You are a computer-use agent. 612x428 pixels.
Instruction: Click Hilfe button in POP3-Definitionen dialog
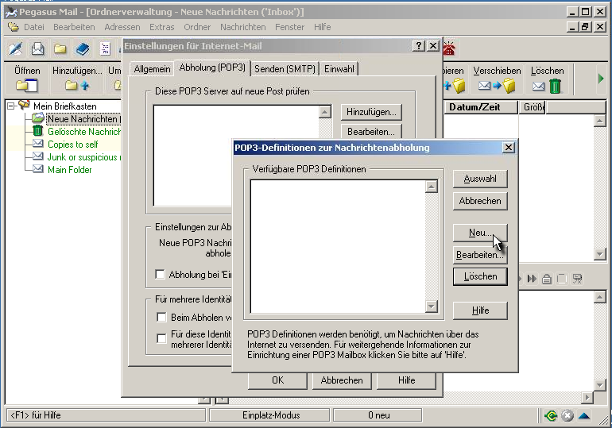click(x=480, y=310)
